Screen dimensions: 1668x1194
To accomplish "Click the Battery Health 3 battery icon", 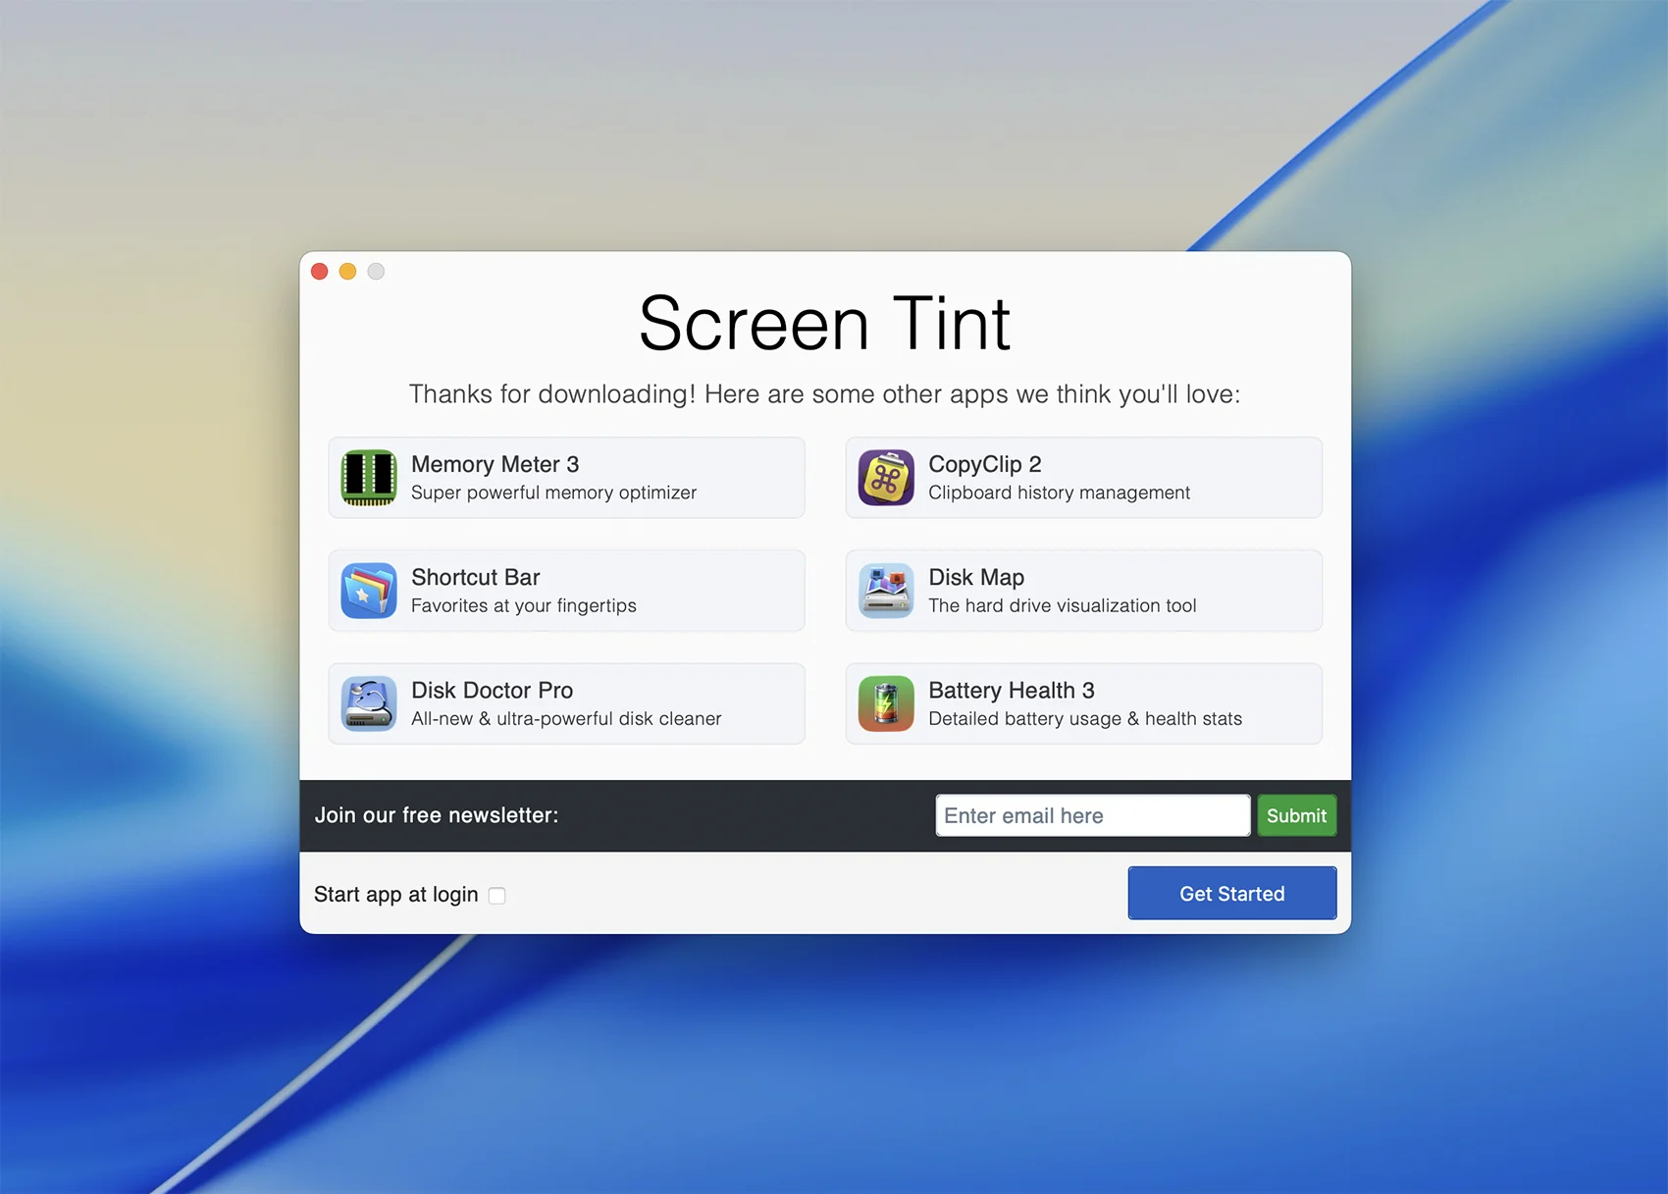I will point(886,703).
